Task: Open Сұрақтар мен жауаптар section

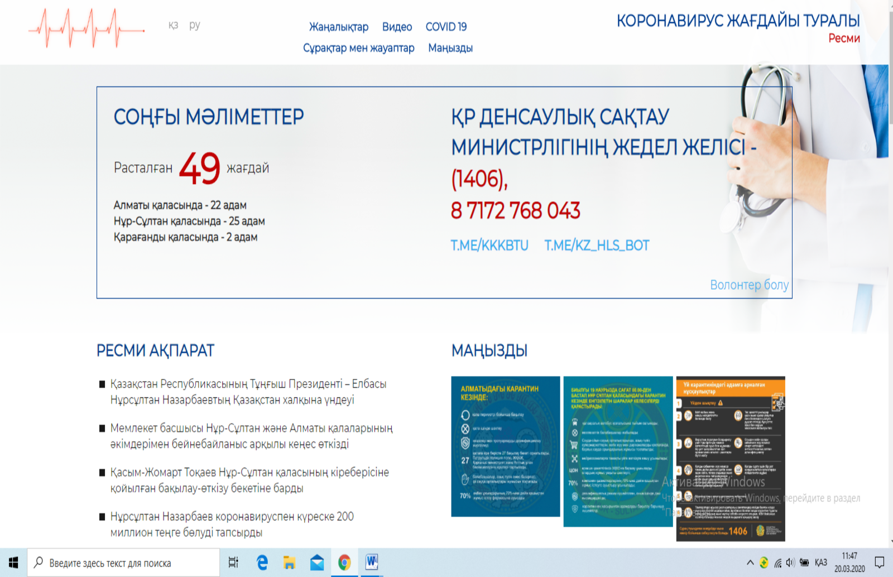Action: 359,48
